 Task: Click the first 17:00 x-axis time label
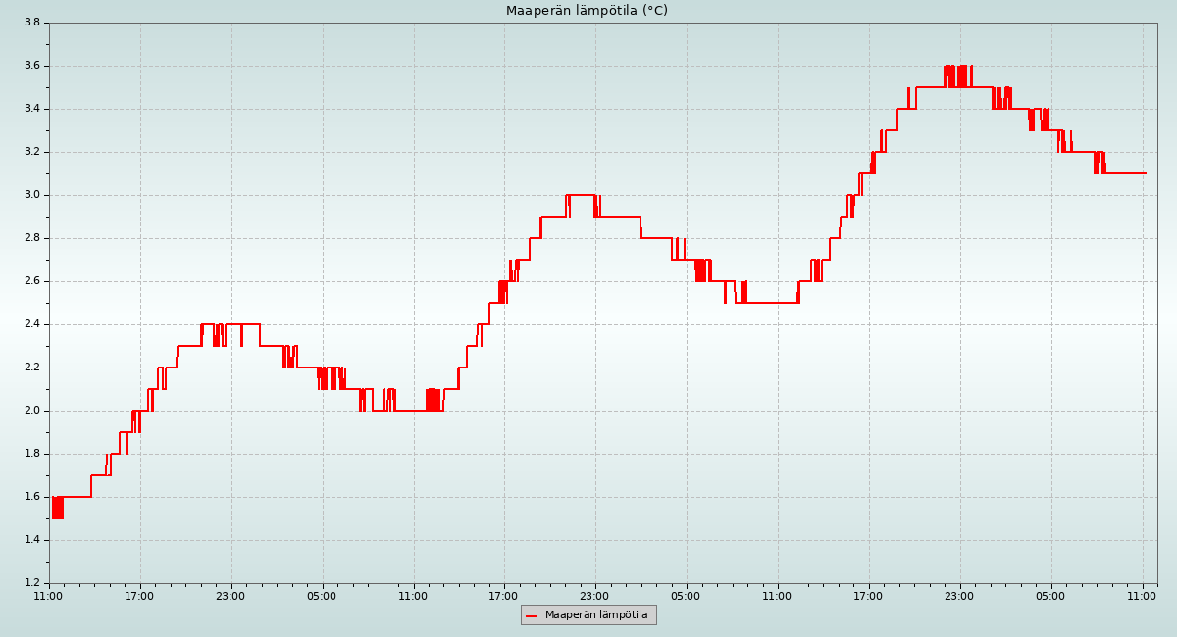pos(139,595)
